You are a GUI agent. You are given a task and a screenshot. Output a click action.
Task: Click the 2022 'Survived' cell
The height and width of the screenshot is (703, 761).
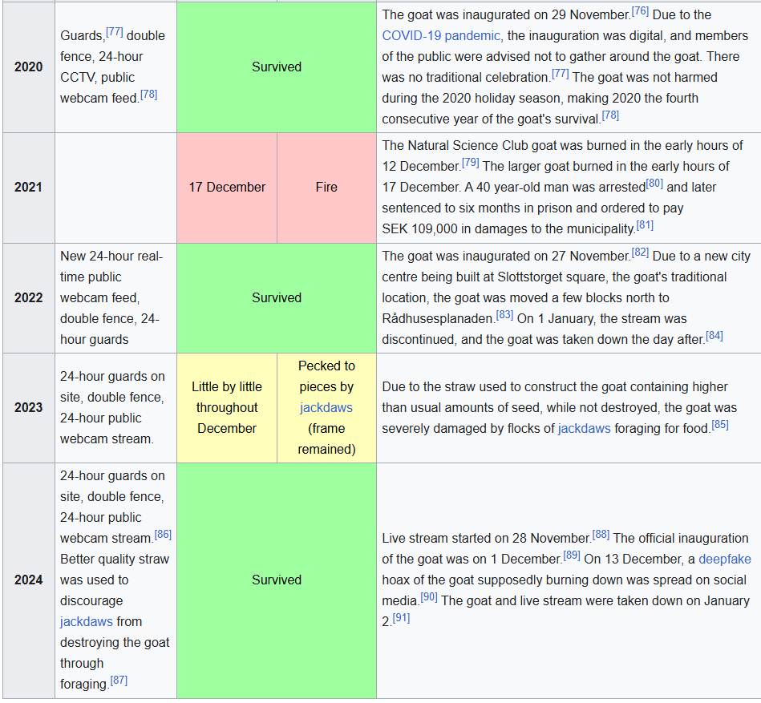(x=277, y=298)
